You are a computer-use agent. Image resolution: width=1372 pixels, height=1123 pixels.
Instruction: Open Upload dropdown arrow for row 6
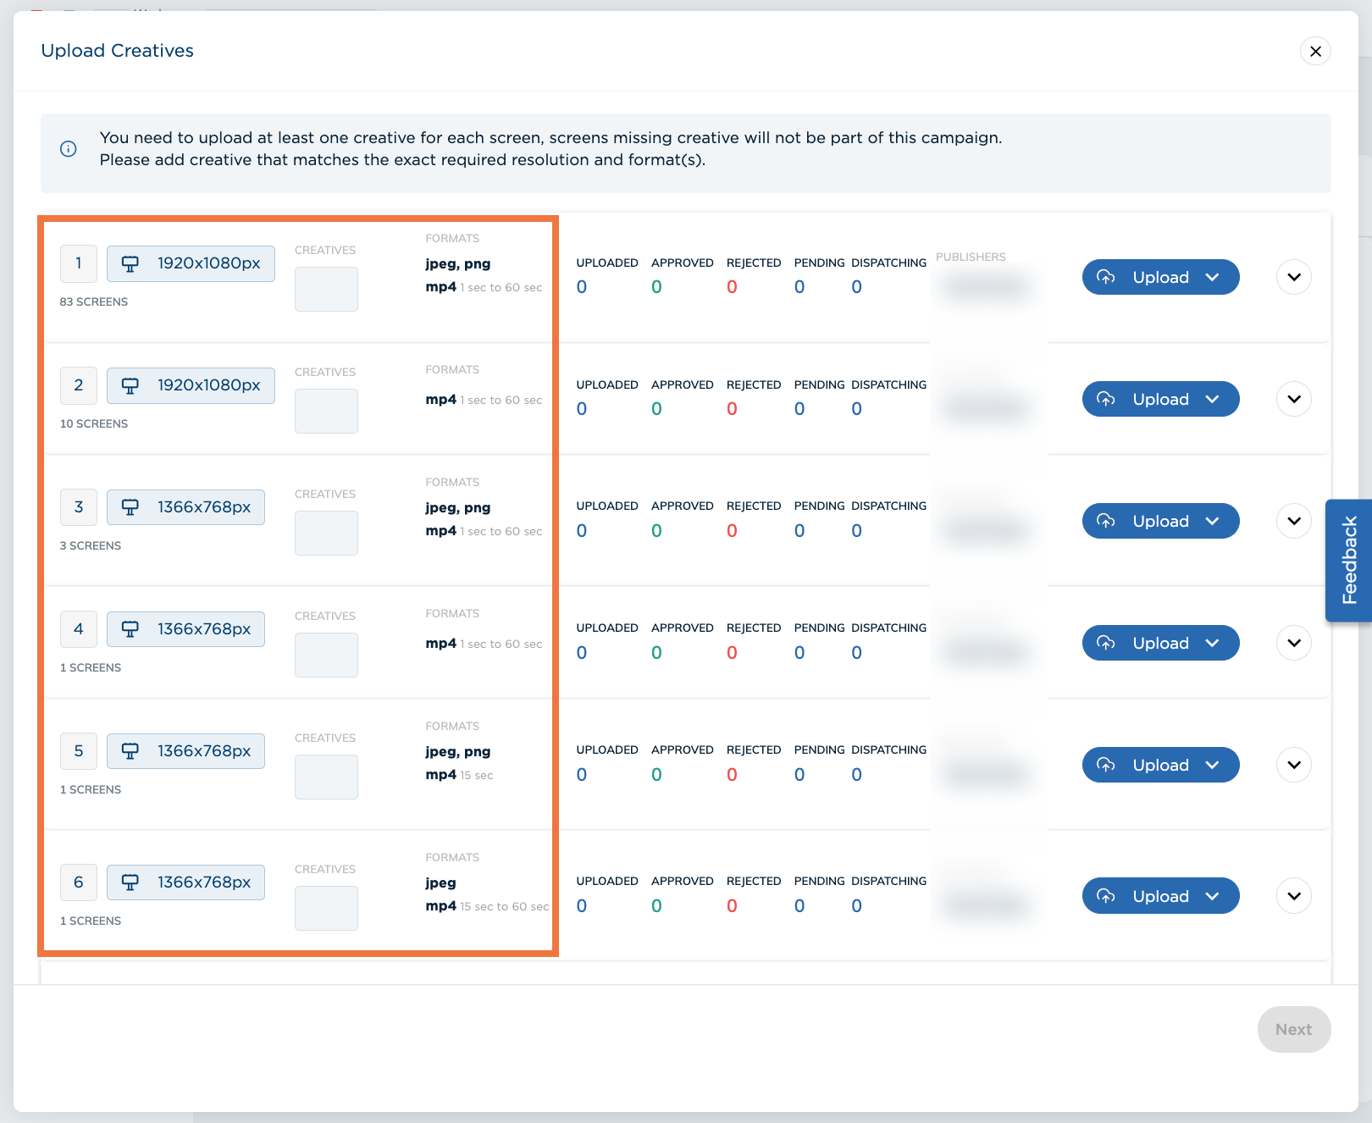[1212, 896]
